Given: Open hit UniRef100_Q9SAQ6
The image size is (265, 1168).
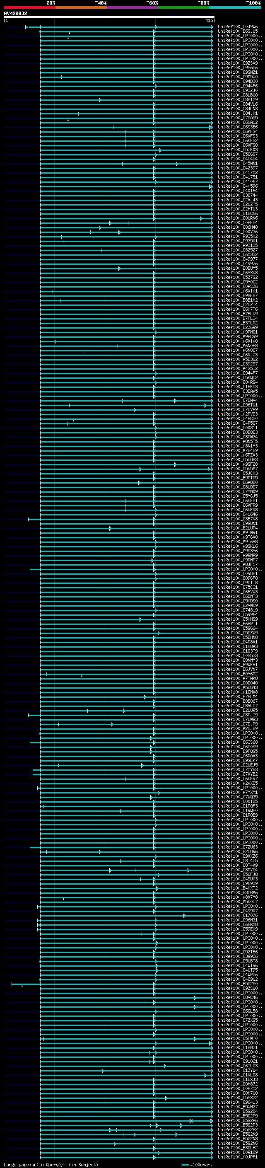Looking at the screenshot, I should tap(237, 68).
